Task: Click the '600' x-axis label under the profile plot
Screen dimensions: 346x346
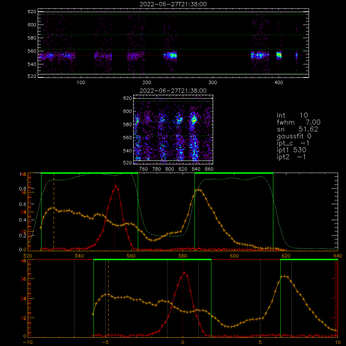Action: [234, 256]
